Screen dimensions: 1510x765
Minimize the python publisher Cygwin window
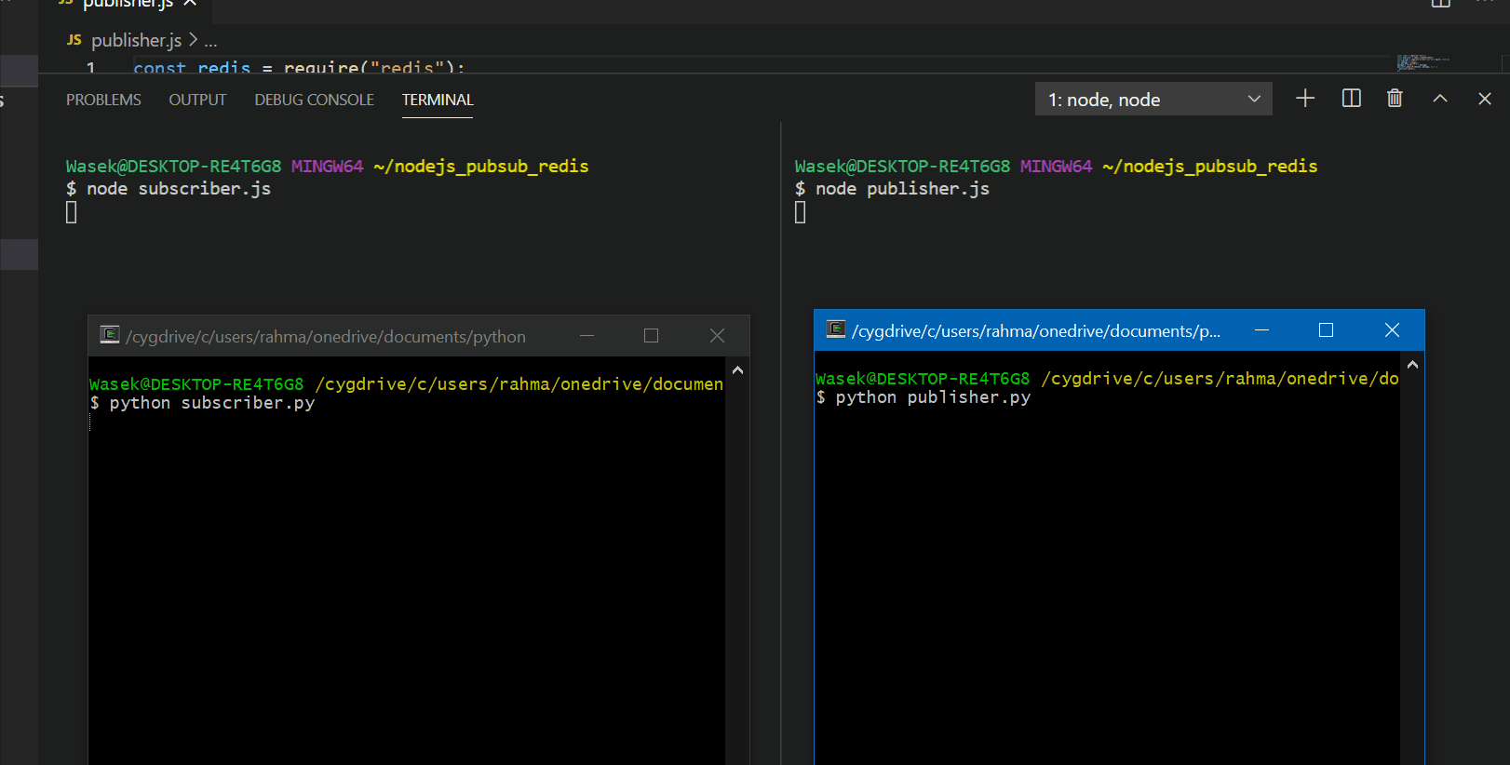[x=1261, y=330]
